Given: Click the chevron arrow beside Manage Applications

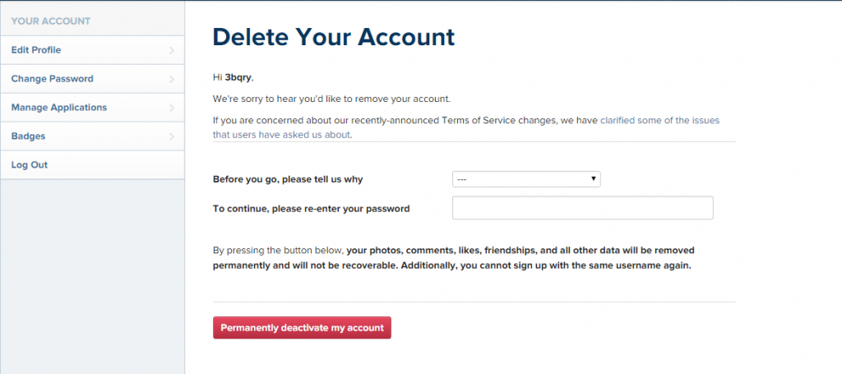Looking at the screenshot, I should pos(171,108).
